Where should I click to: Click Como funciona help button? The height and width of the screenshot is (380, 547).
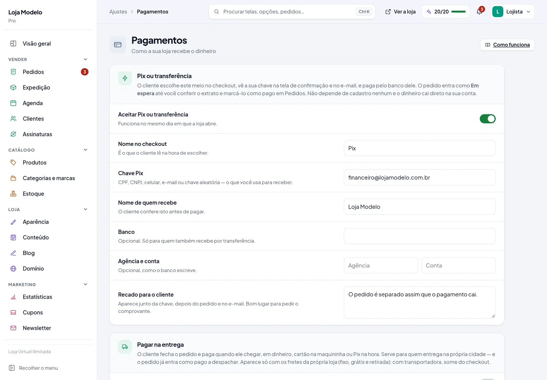click(507, 45)
